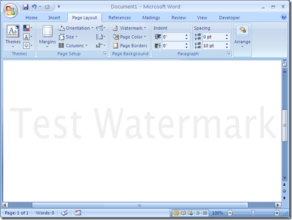The height and width of the screenshot is (220, 292).
Task: Set the number of Columns
Action: point(73,46)
